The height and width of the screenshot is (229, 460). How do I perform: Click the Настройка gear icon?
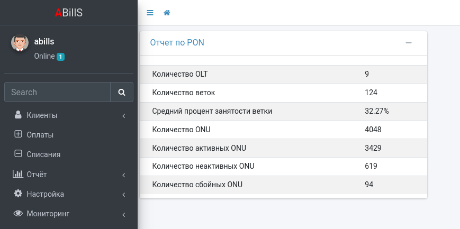18,194
